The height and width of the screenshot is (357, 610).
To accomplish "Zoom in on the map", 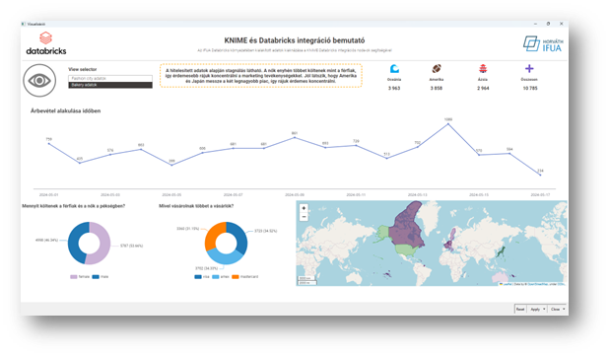I will tap(304, 208).
